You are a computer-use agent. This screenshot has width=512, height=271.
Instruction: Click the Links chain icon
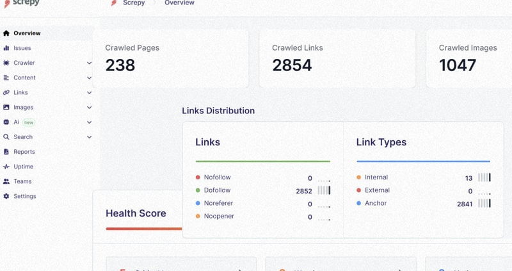click(6, 92)
